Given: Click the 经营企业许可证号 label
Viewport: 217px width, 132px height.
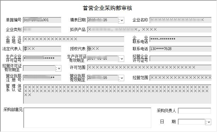Looking at the screenshot, I should (x=140, y=58).
